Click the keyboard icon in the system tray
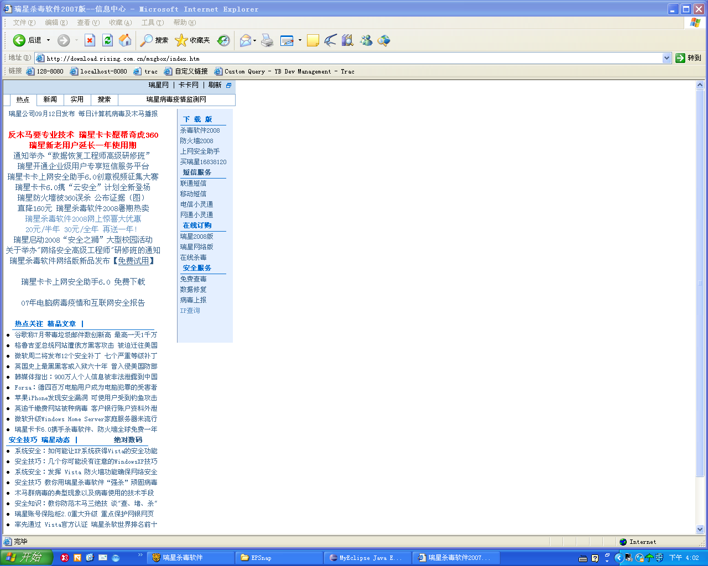708x566 pixels. 583,558
